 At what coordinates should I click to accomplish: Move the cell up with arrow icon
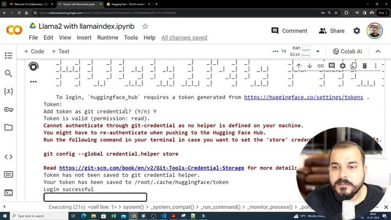click(299, 66)
